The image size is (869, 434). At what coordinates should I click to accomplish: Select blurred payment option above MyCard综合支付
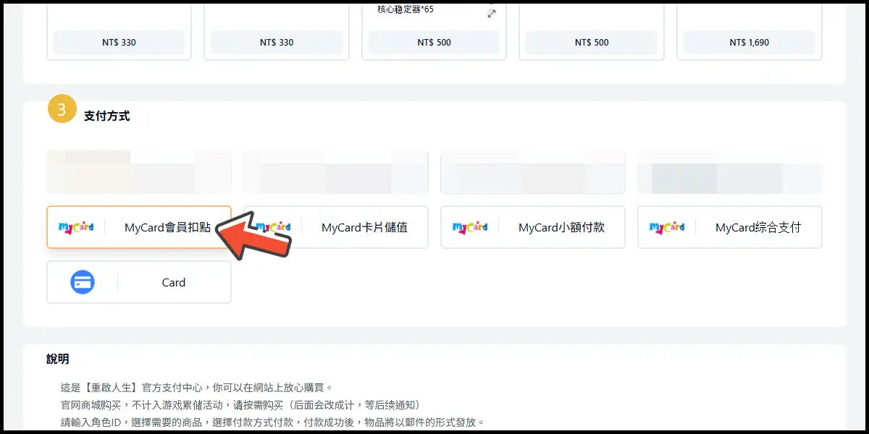pos(729,173)
